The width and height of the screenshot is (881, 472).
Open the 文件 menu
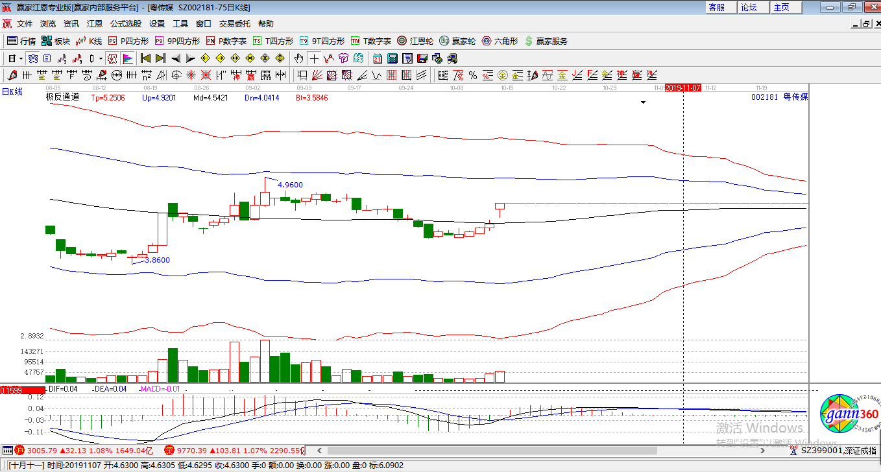point(25,23)
